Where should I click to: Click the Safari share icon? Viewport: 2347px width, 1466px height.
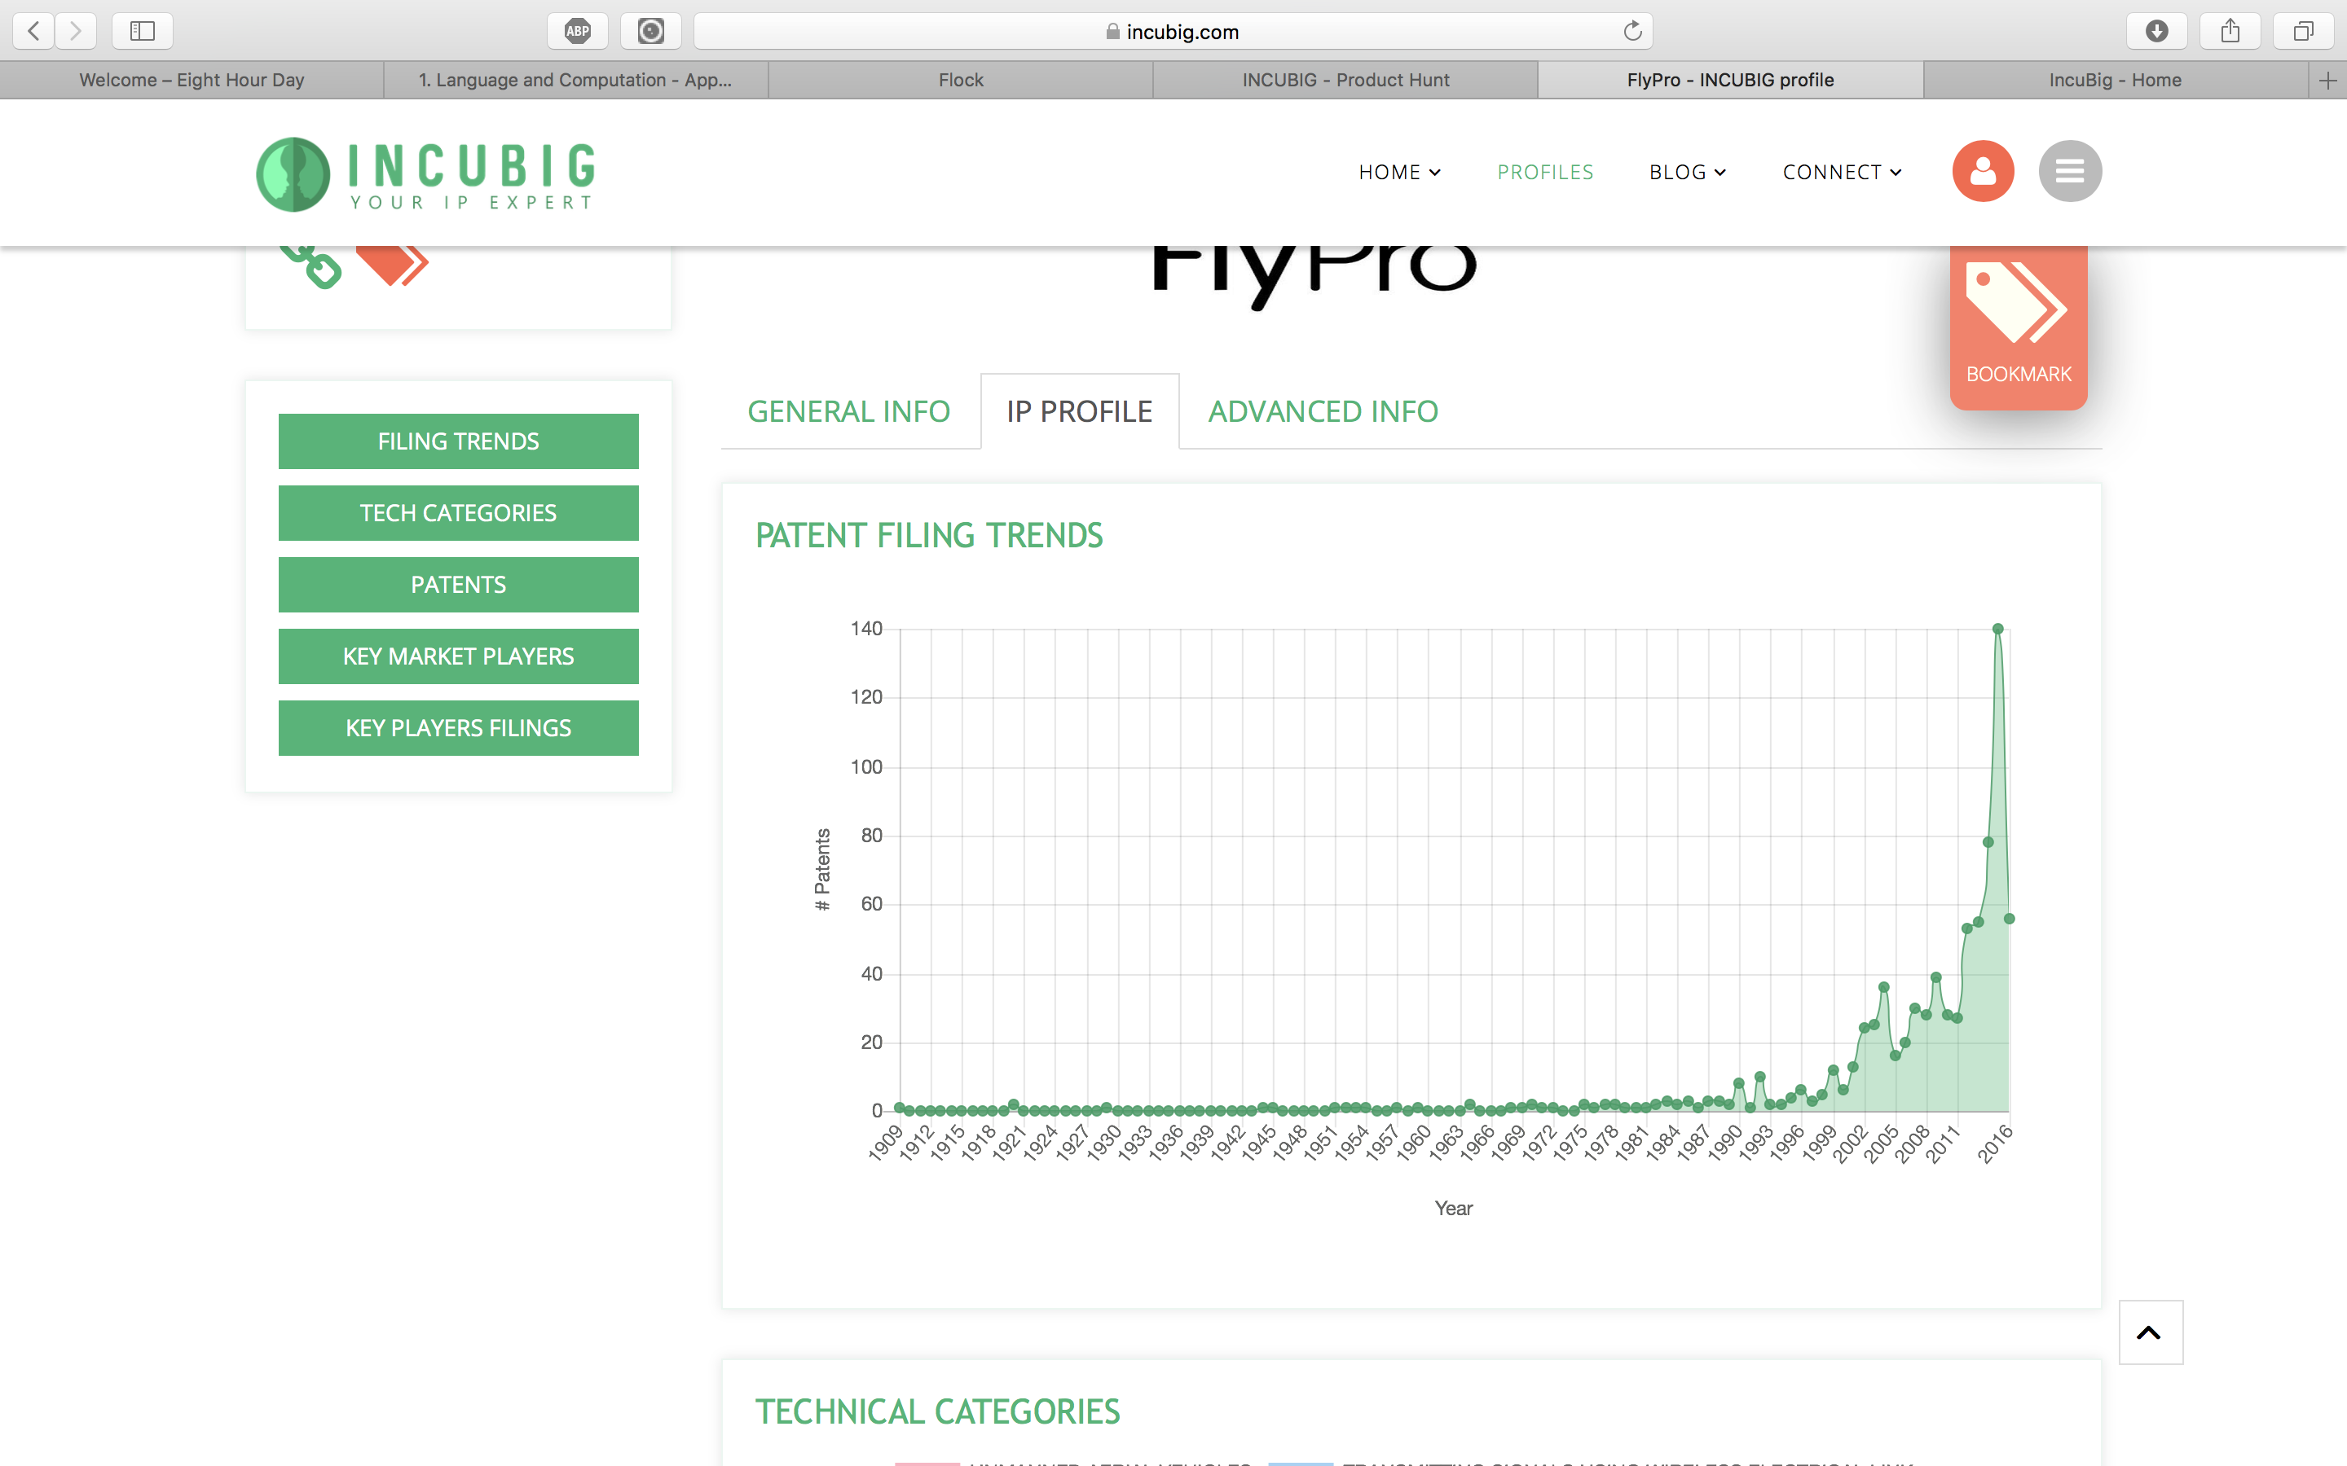(2230, 31)
